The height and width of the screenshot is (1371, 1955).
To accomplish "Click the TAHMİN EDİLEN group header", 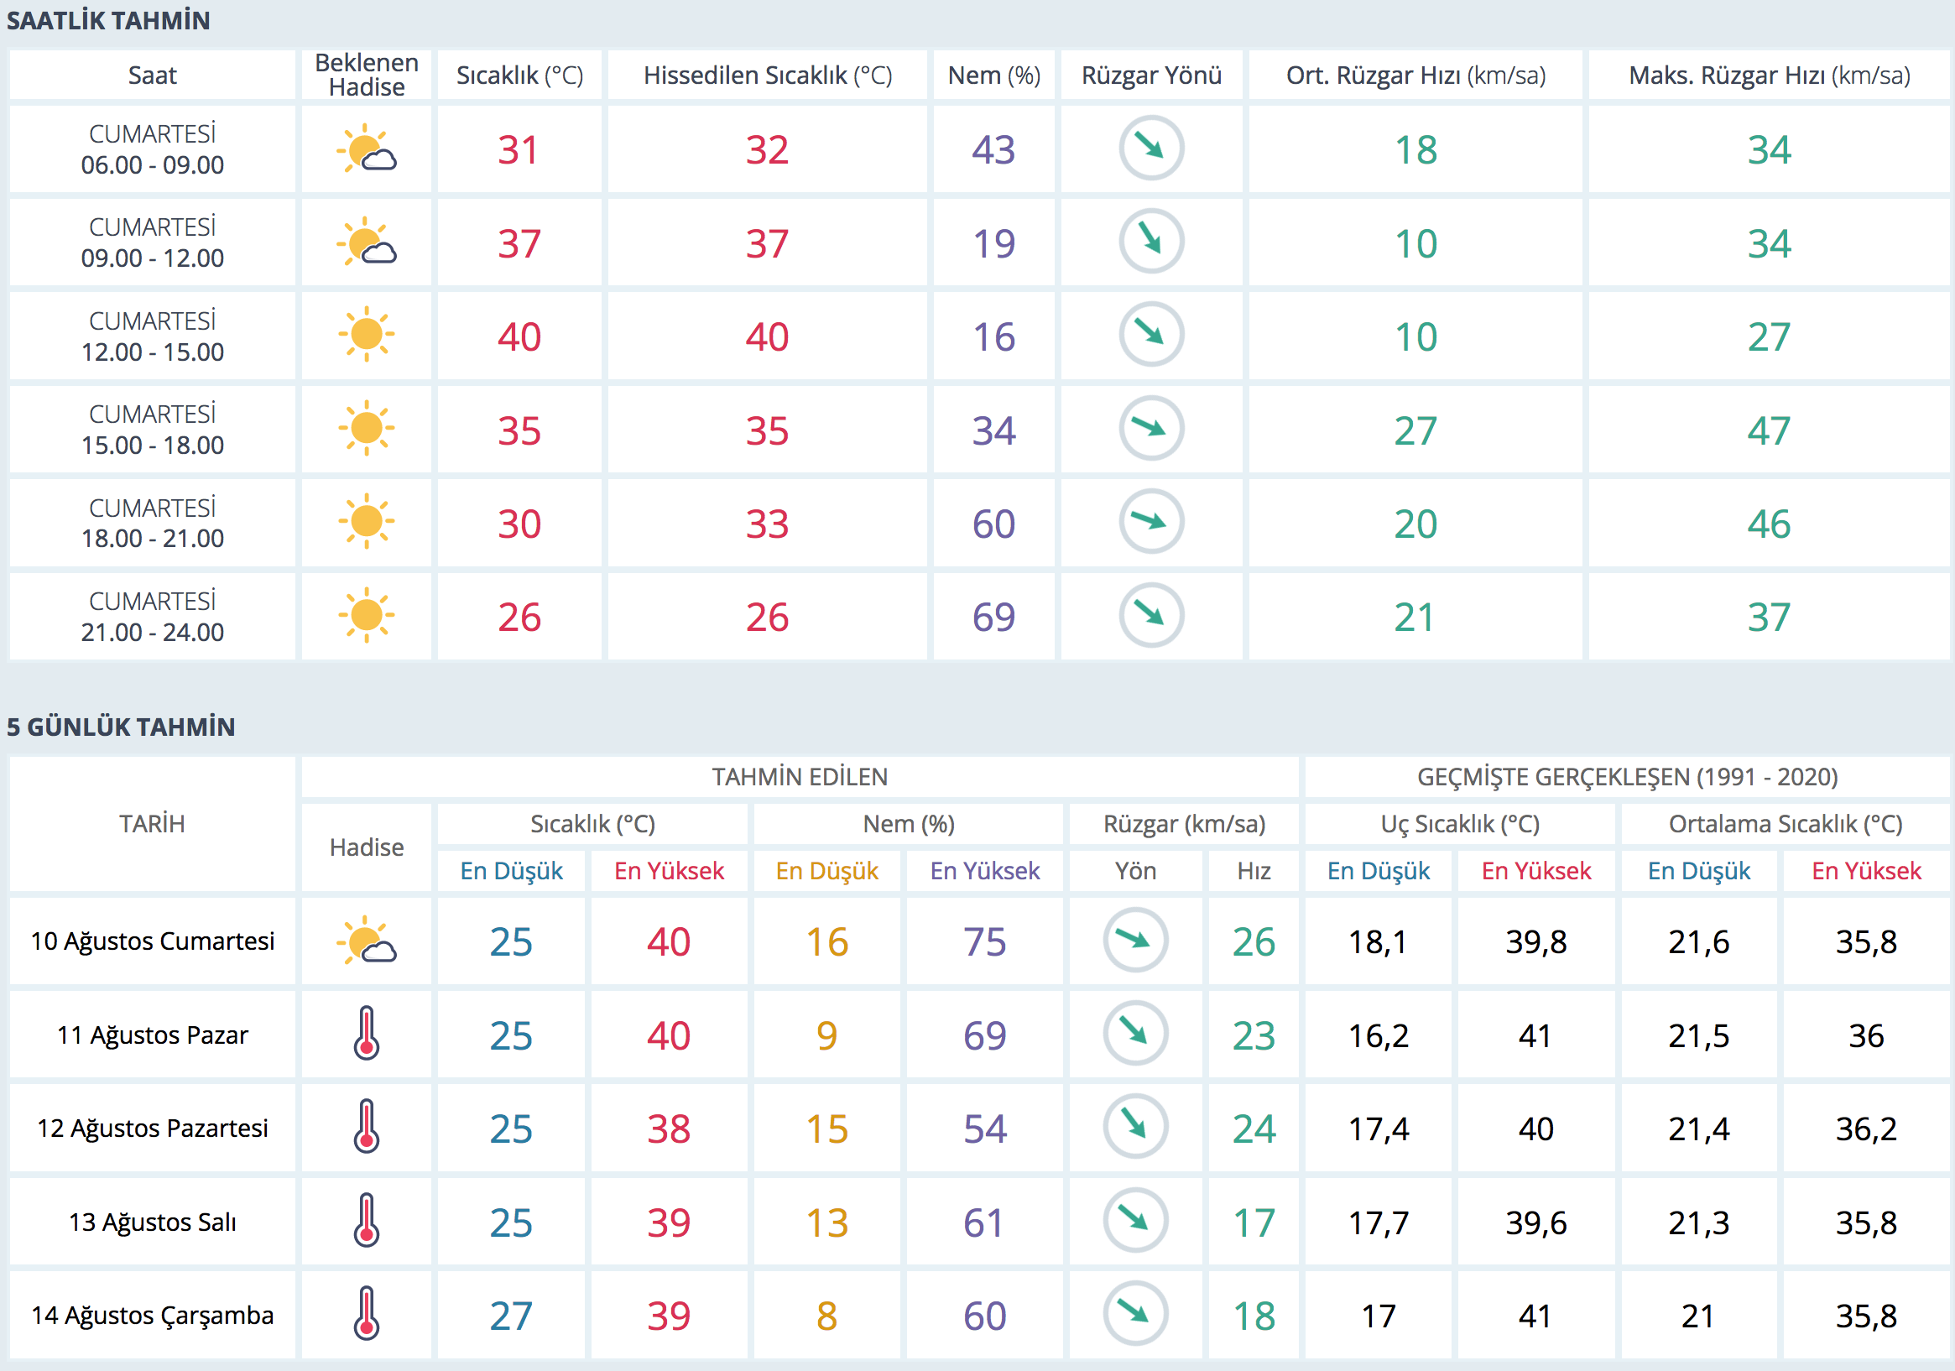I will [800, 777].
